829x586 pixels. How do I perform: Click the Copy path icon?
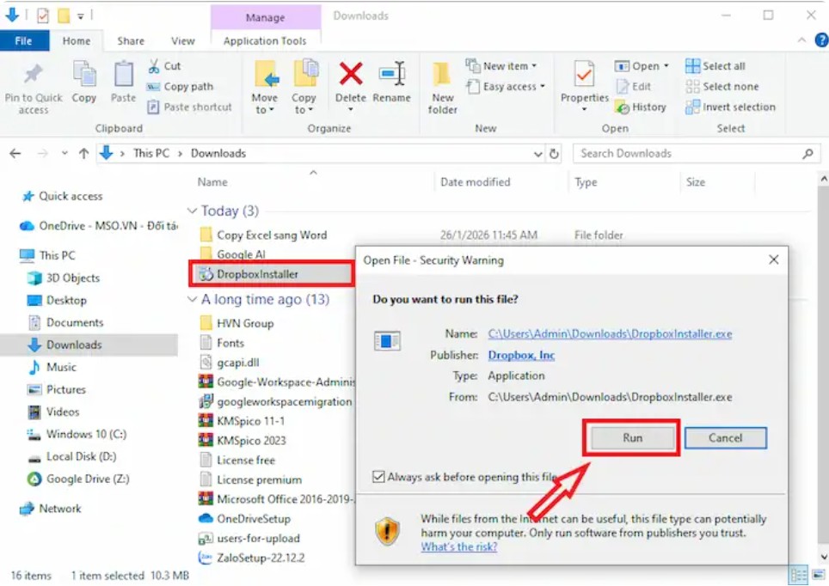[x=154, y=87]
